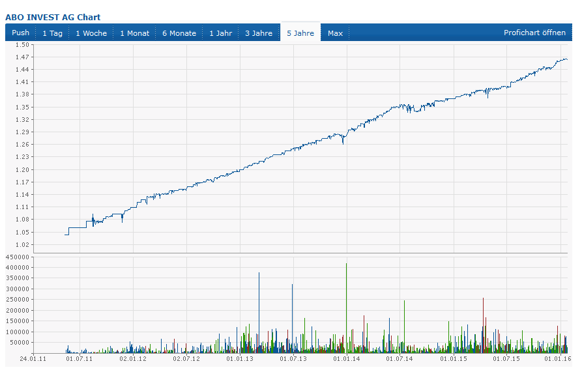Click the 1.20 price axis label
The height and width of the screenshot is (372, 582).
click(x=22, y=169)
